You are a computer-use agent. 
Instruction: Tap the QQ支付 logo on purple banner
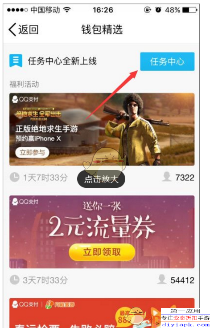[x=25, y=202]
